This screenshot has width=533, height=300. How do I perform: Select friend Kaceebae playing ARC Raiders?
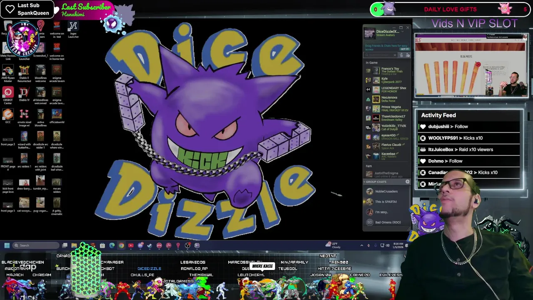(387, 156)
